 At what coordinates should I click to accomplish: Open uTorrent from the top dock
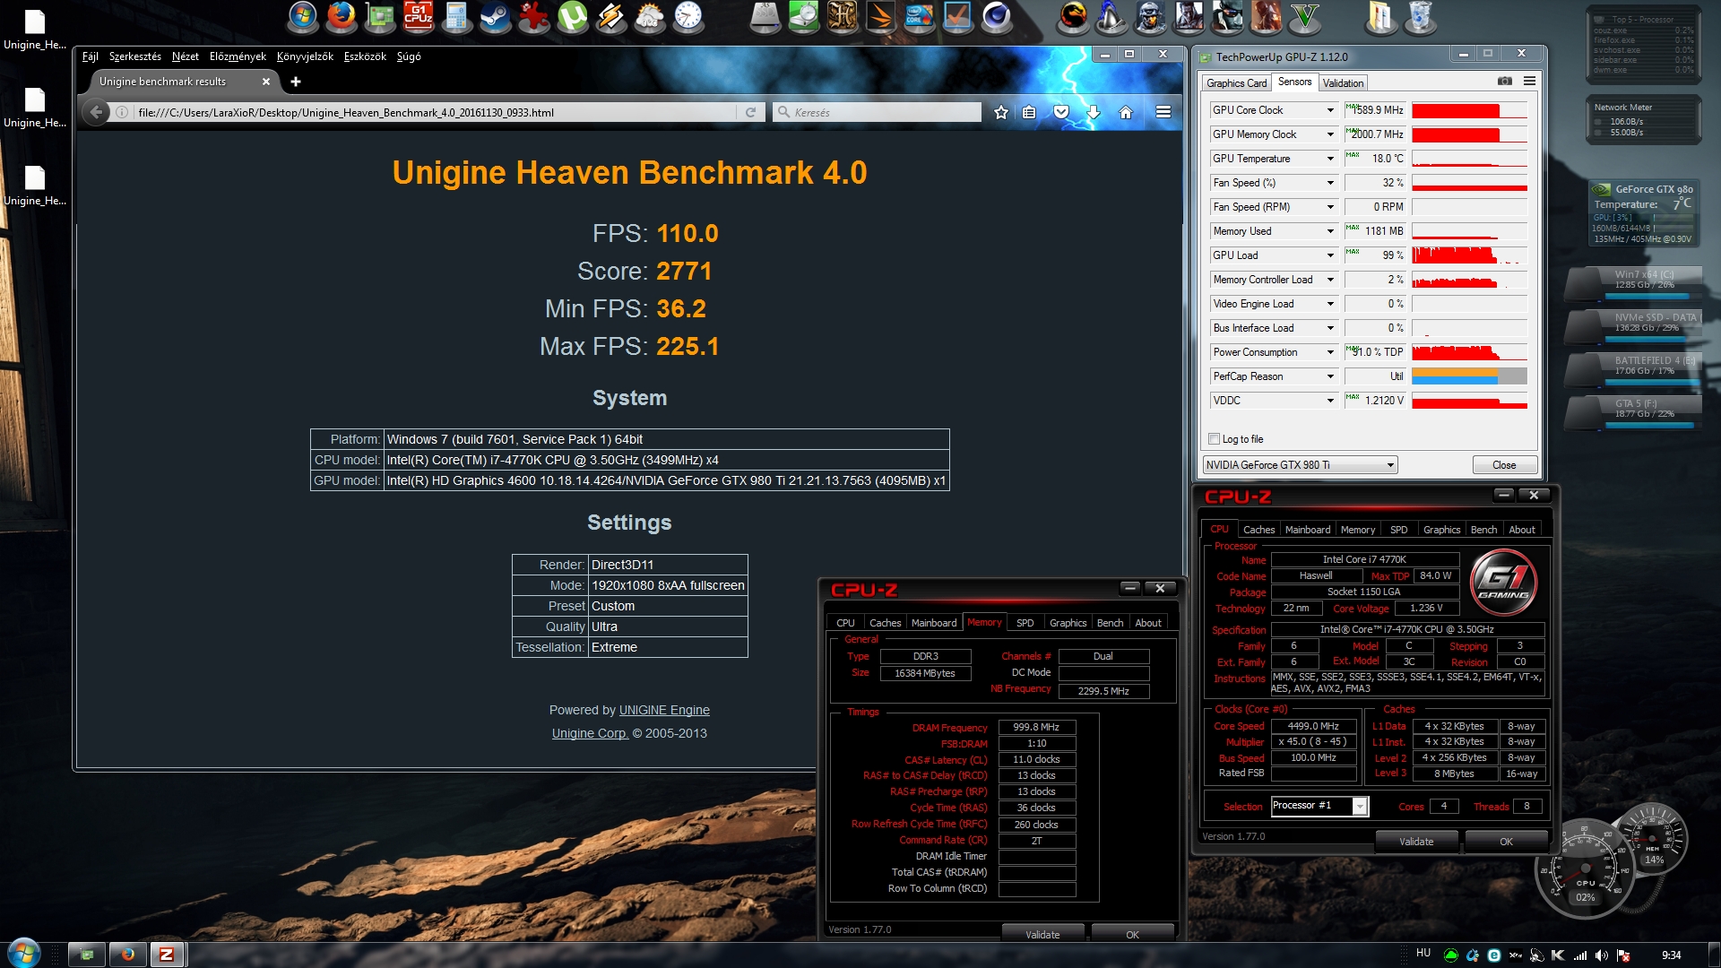(x=572, y=16)
